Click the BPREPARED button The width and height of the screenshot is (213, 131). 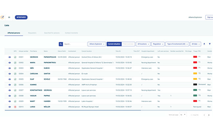[21, 17]
